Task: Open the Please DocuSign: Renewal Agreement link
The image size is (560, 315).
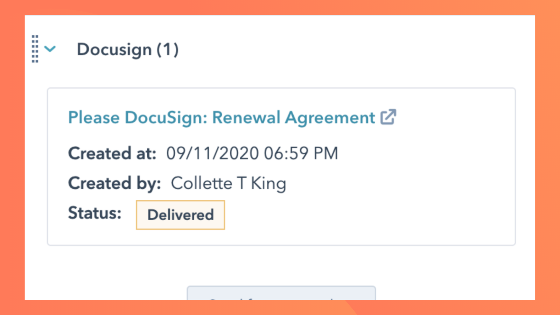Action: pos(220,117)
